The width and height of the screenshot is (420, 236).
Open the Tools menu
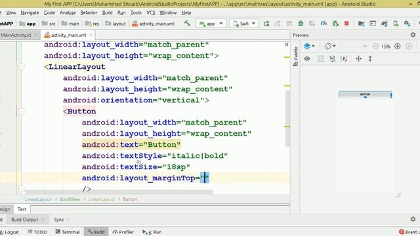[x=136, y=12]
